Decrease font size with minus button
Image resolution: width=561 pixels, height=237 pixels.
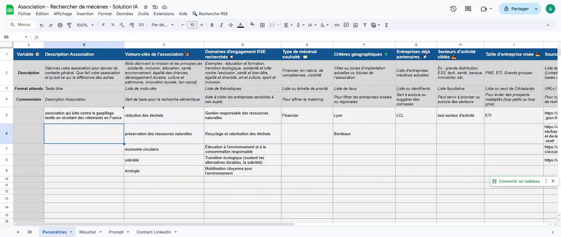coord(183,25)
